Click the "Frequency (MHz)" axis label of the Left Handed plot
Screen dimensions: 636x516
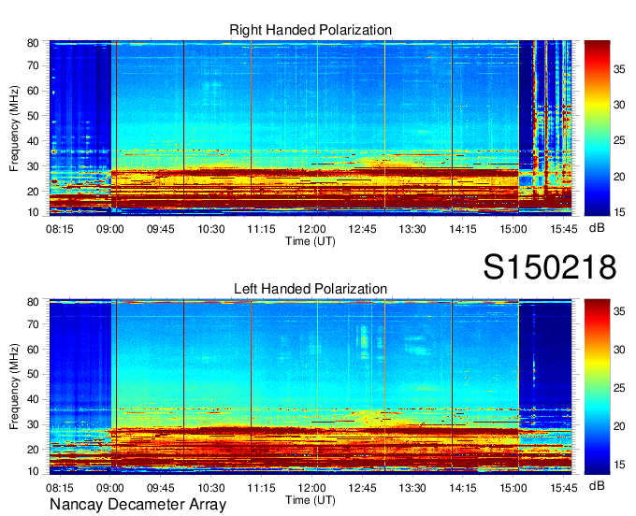tap(14, 387)
